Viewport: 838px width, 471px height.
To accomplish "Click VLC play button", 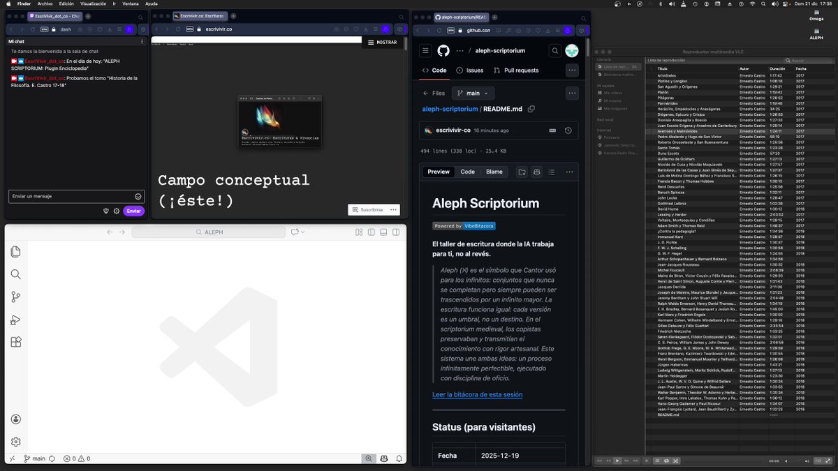I will point(617,461).
